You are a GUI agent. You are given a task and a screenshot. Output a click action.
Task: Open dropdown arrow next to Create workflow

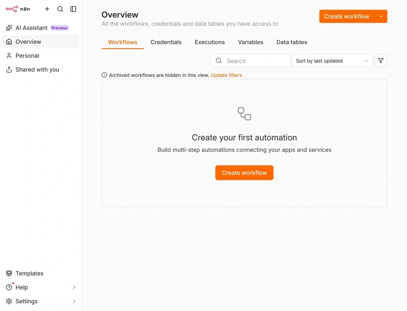(381, 16)
